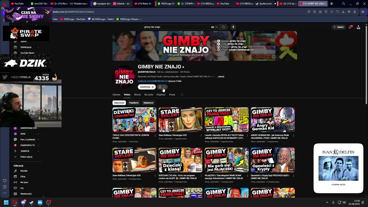
Task: Show hidden system tray icons chevron
Action: click(x=327, y=202)
